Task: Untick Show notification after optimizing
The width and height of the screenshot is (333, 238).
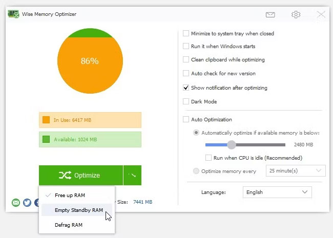Action: (186, 88)
